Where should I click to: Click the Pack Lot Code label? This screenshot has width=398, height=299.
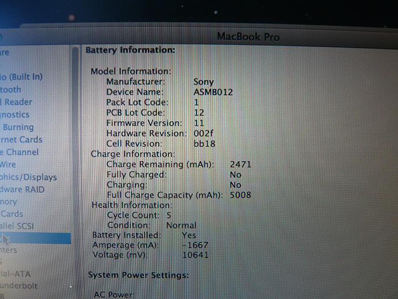(x=138, y=102)
